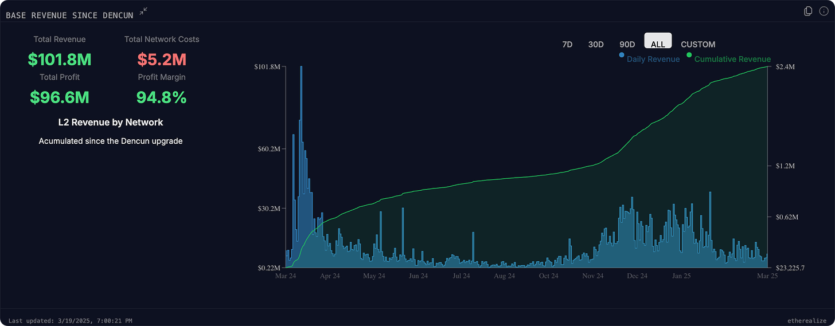Click the 'May 24' x-axis label
This screenshot has width=835, height=326.
coord(374,276)
